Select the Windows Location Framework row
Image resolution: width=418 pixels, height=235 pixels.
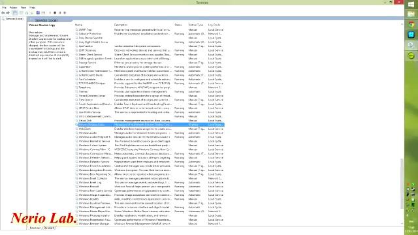pyautogui.click(x=150, y=203)
